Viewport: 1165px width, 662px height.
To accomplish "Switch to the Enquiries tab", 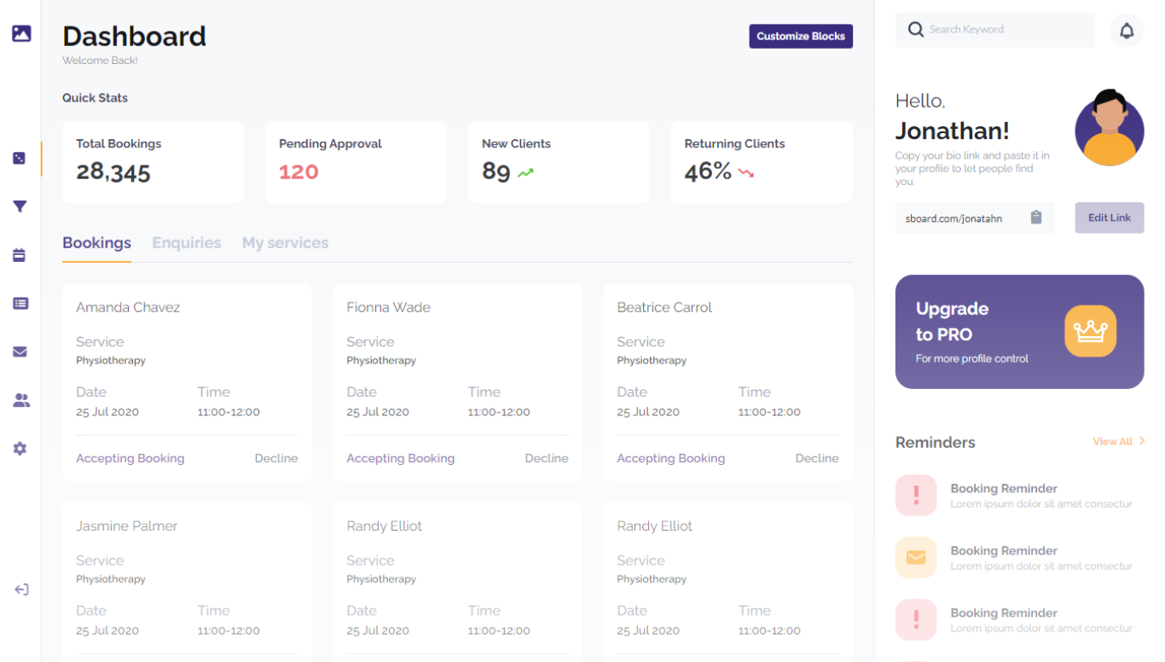I will coord(187,243).
